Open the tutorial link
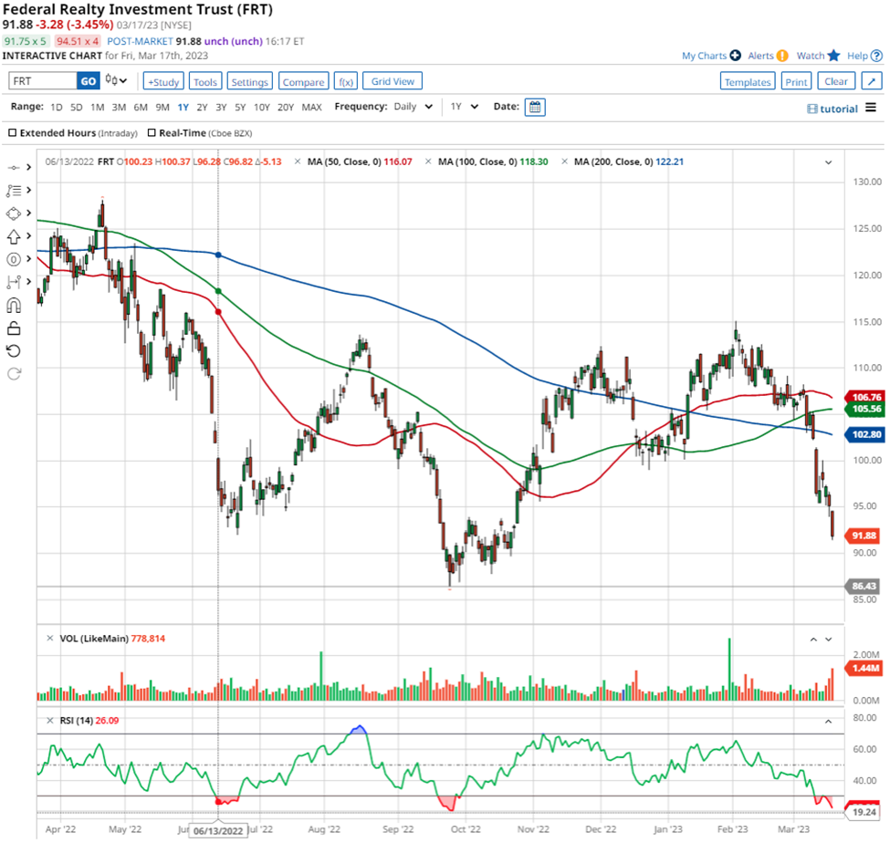Viewport: 890px width, 843px height. pyautogui.click(x=832, y=109)
